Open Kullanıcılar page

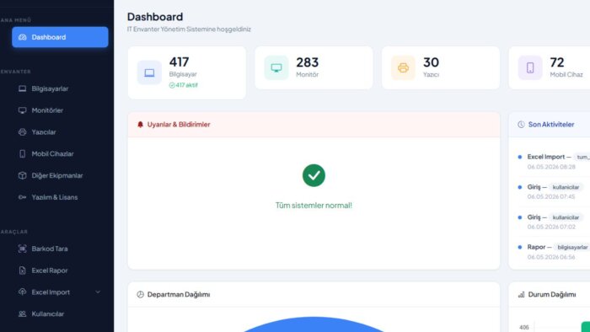tap(60, 314)
